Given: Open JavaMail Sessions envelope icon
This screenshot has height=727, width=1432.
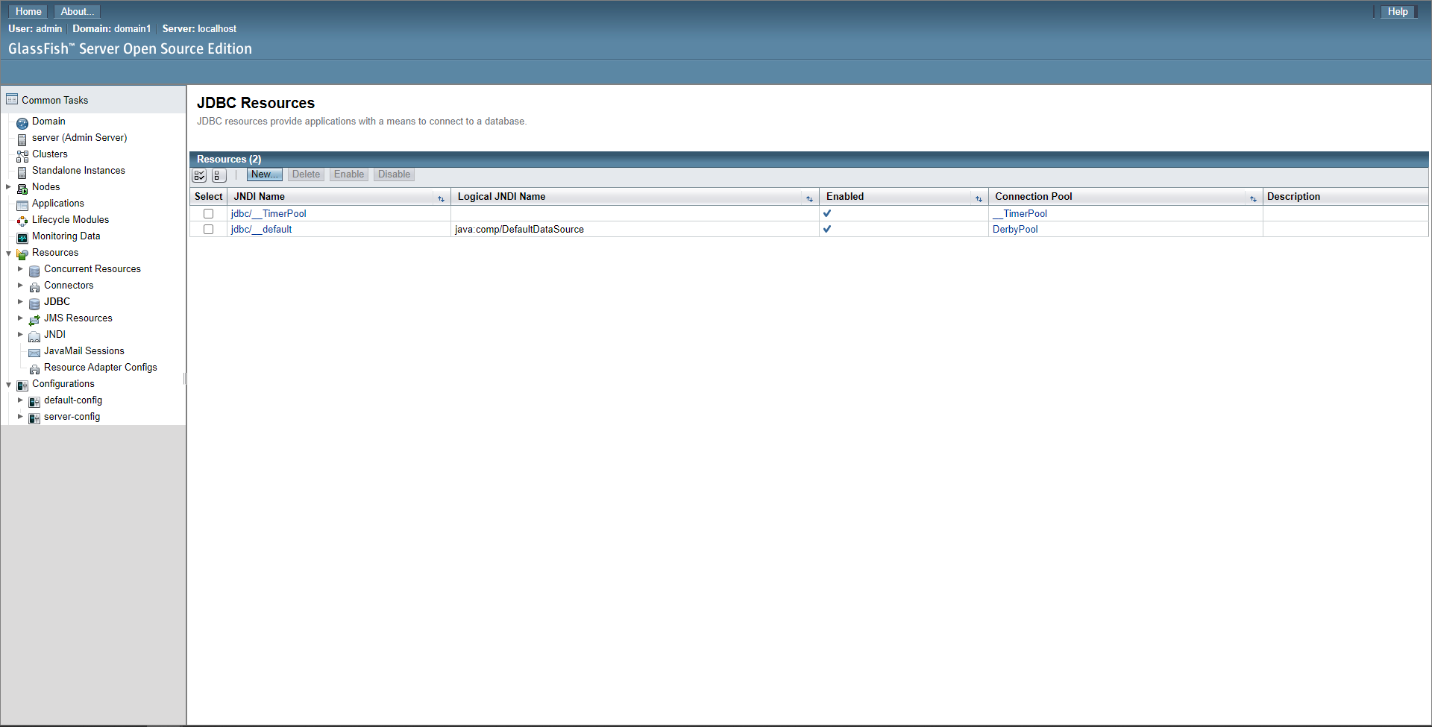Looking at the screenshot, I should pos(34,352).
